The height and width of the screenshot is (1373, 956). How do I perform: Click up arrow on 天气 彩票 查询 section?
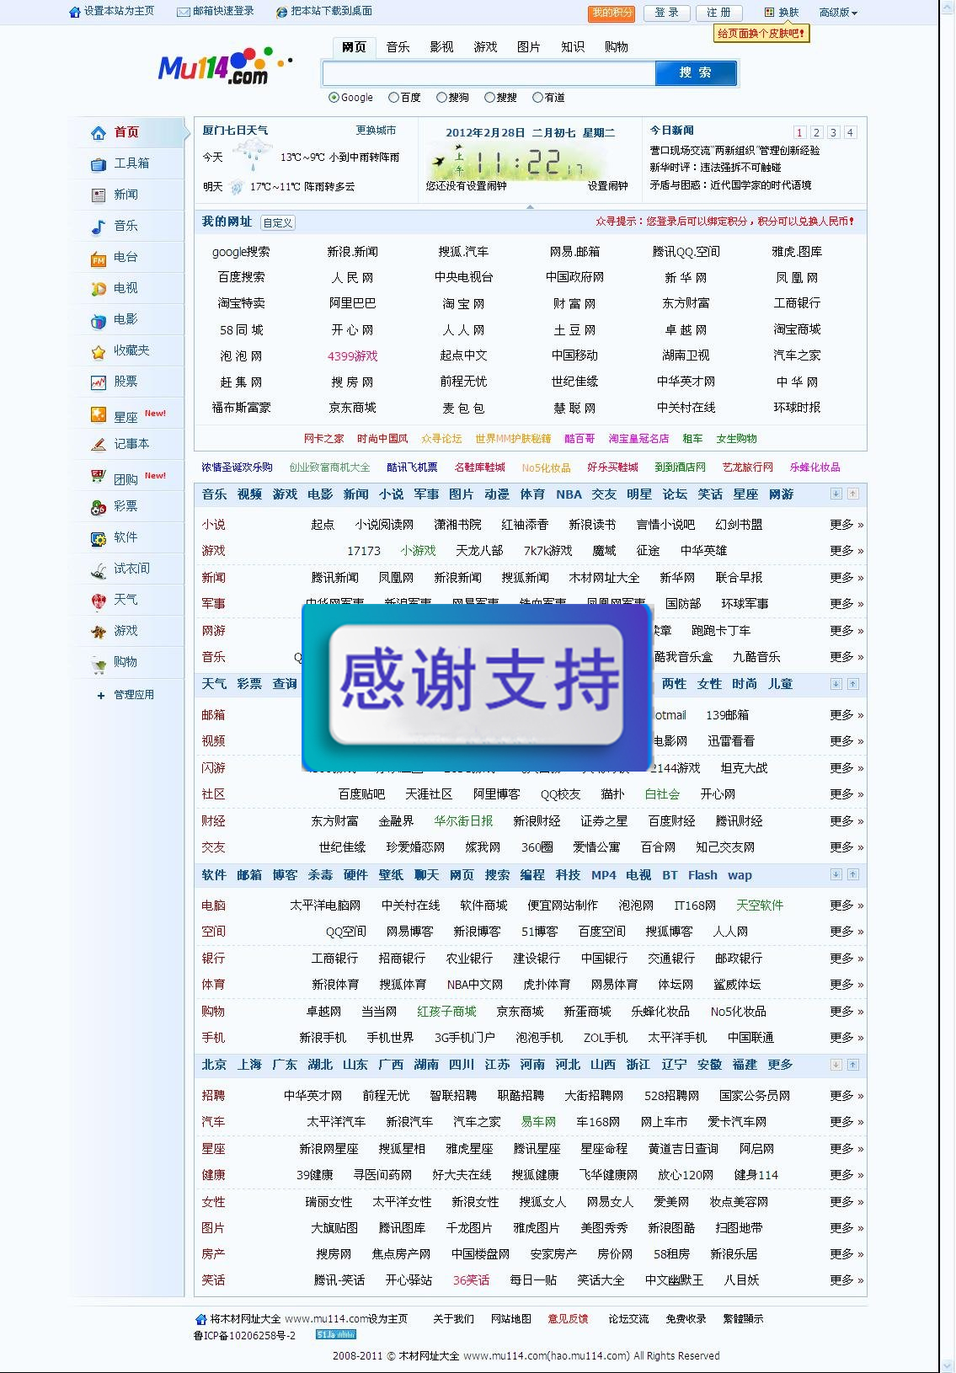852,684
